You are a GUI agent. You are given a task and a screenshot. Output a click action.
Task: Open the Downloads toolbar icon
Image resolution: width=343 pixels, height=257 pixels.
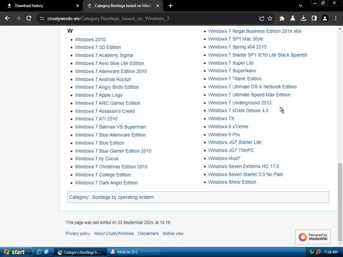coord(303,19)
